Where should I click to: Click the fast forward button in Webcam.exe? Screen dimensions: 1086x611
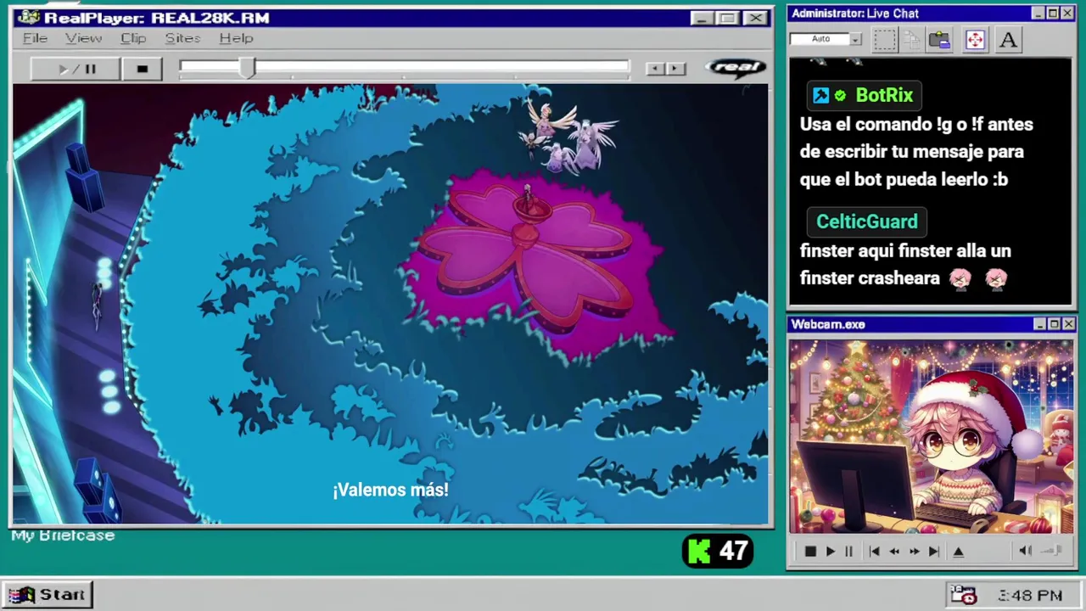tap(914, 552)
